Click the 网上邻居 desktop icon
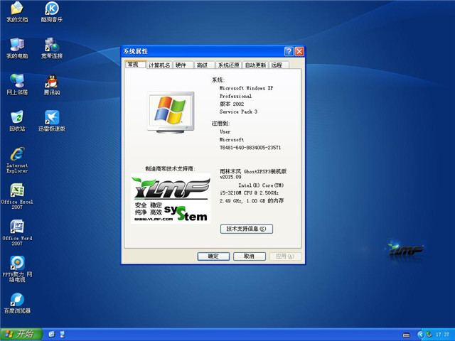This screenshot has height=341, width=455. click(x=17, y=85)
